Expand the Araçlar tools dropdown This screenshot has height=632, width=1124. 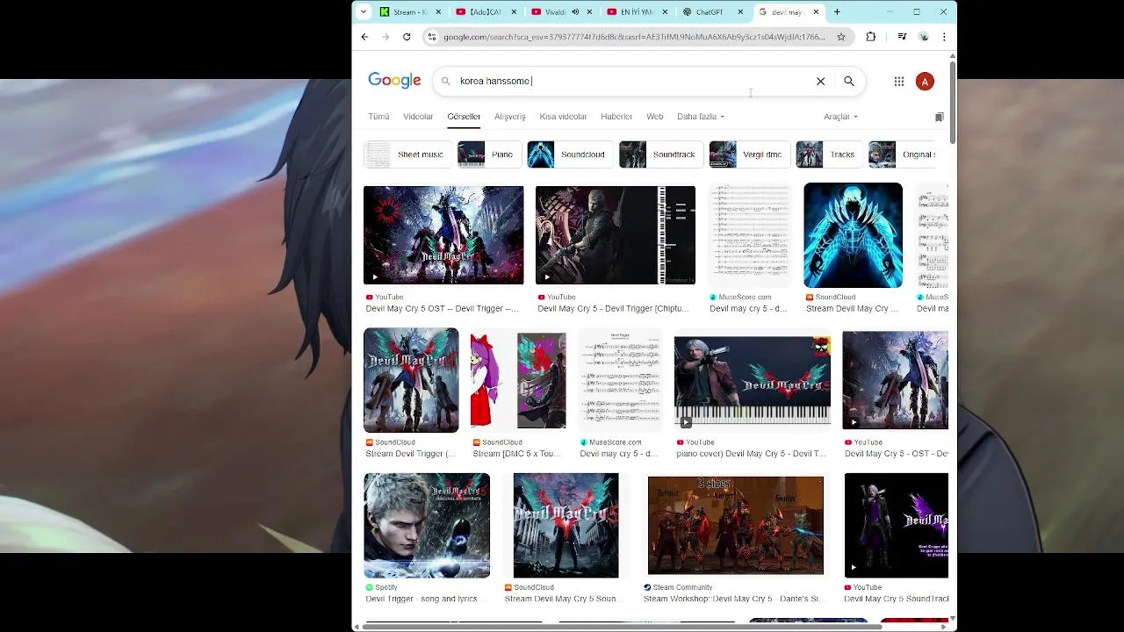(840, 117)
